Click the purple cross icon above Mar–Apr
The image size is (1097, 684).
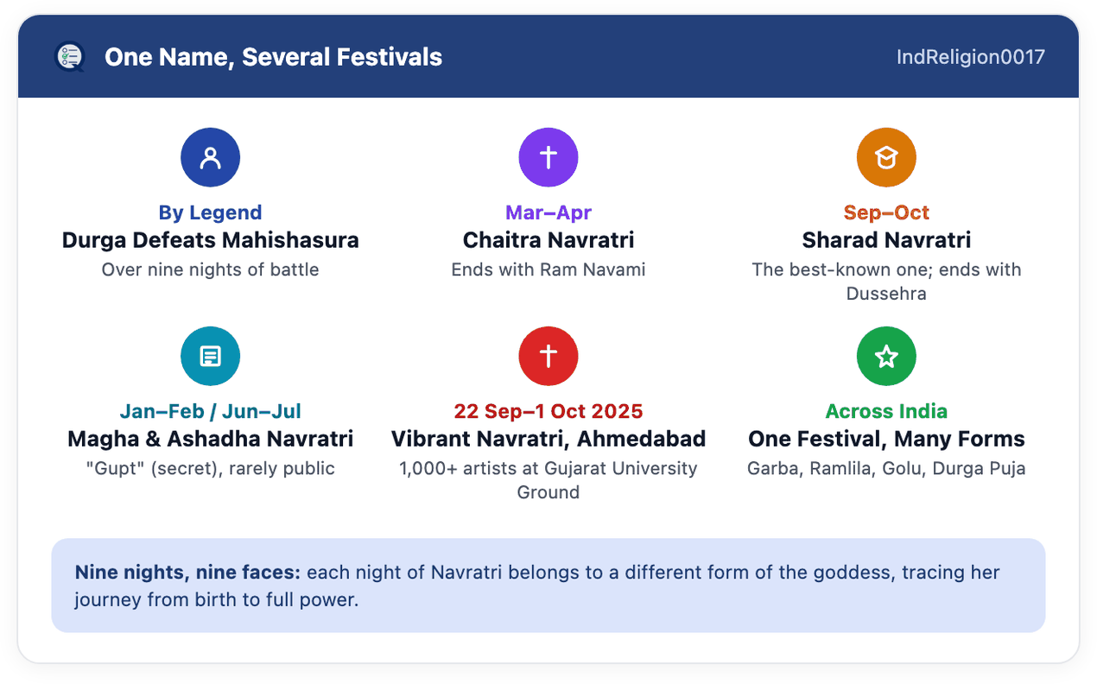pyautogui.click(x=548, y=157)
